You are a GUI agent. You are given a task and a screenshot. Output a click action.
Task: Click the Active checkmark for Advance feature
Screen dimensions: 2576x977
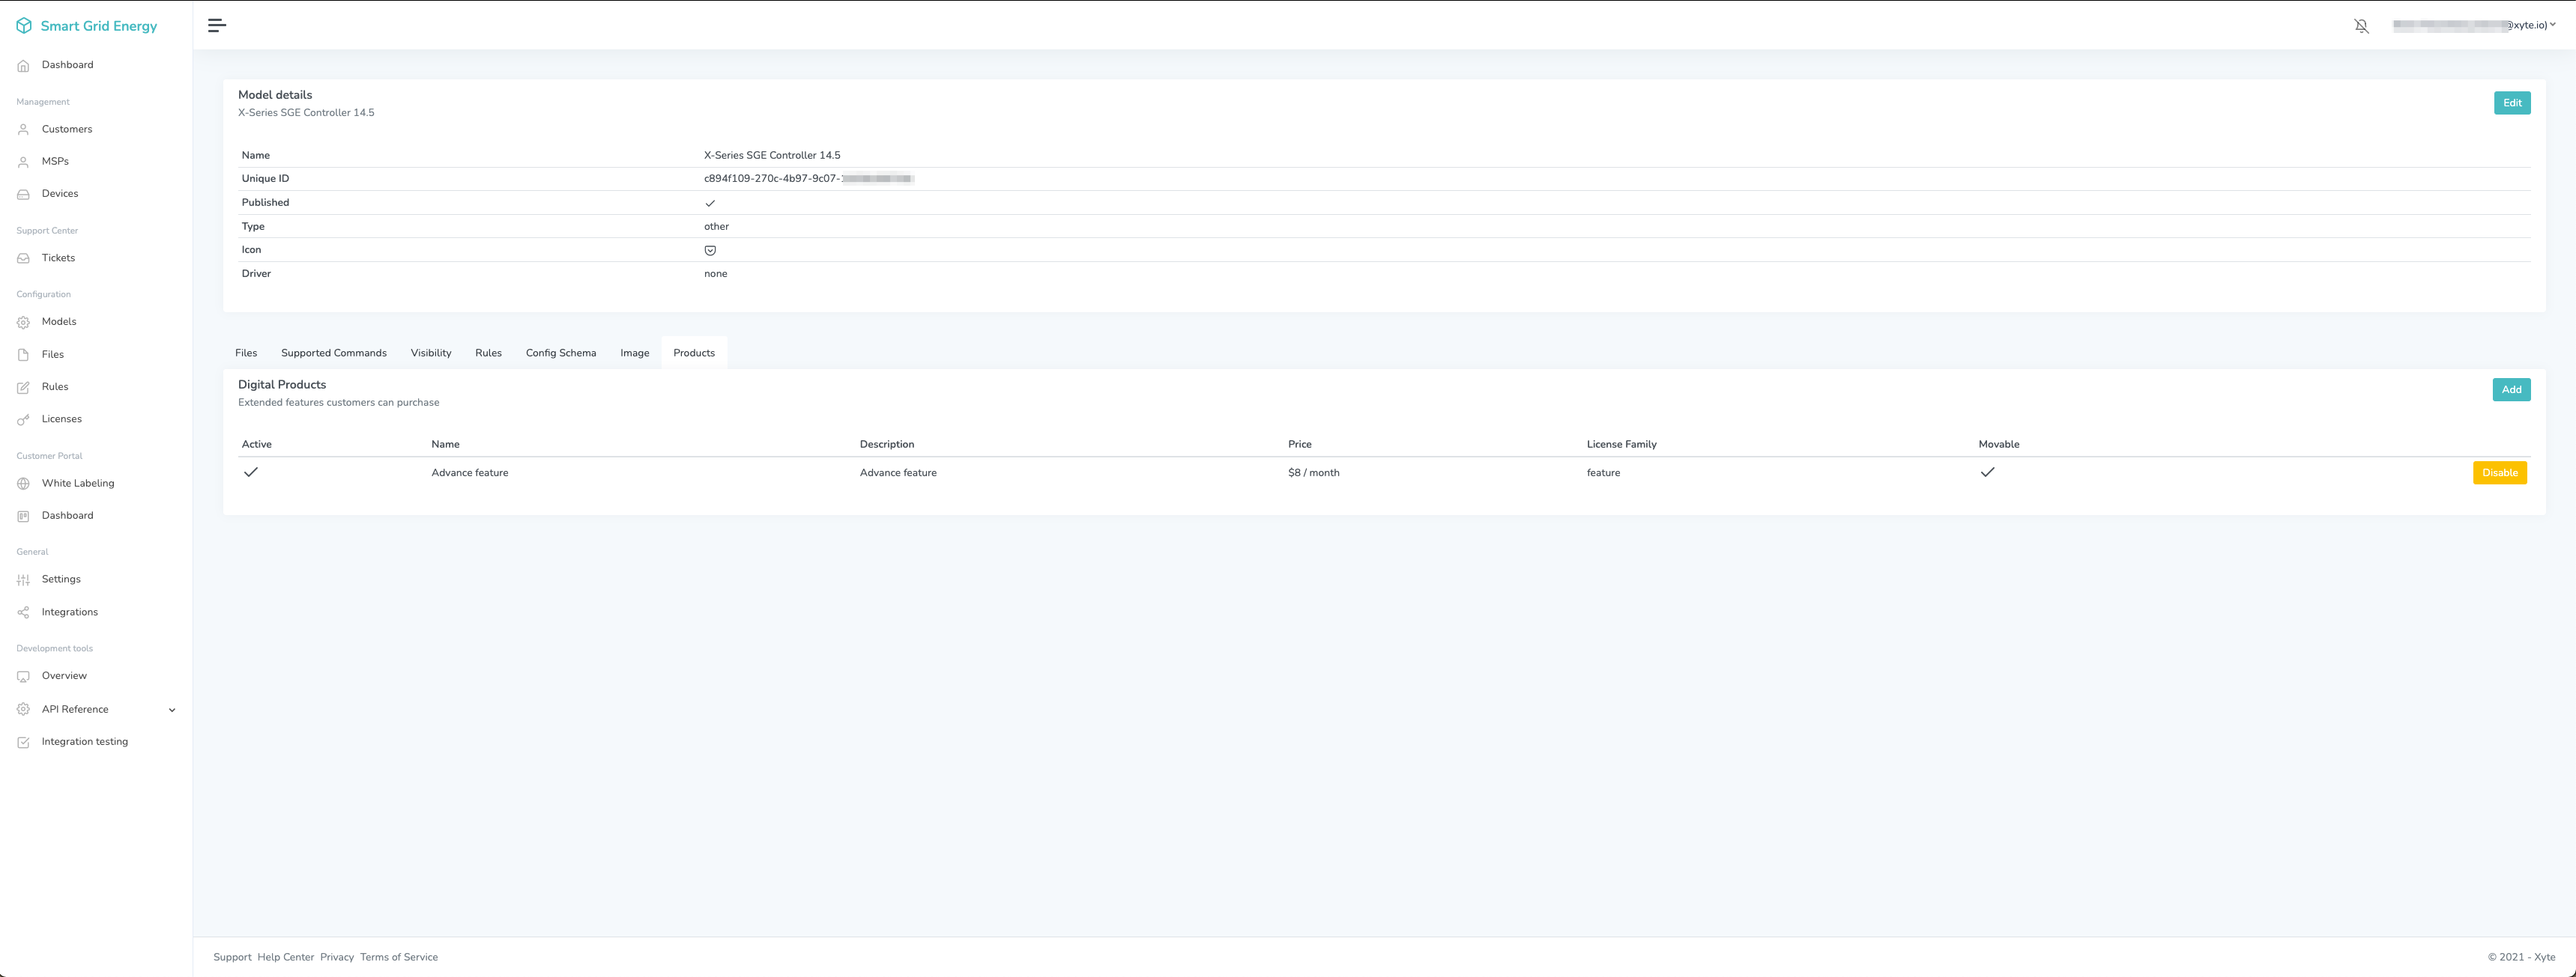(251, 472)
